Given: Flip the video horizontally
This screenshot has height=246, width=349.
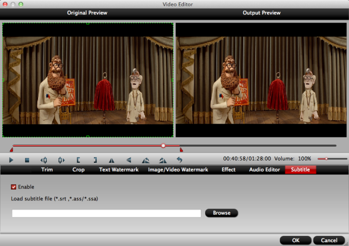Looking at the screenshot, I should click(112, 160).
